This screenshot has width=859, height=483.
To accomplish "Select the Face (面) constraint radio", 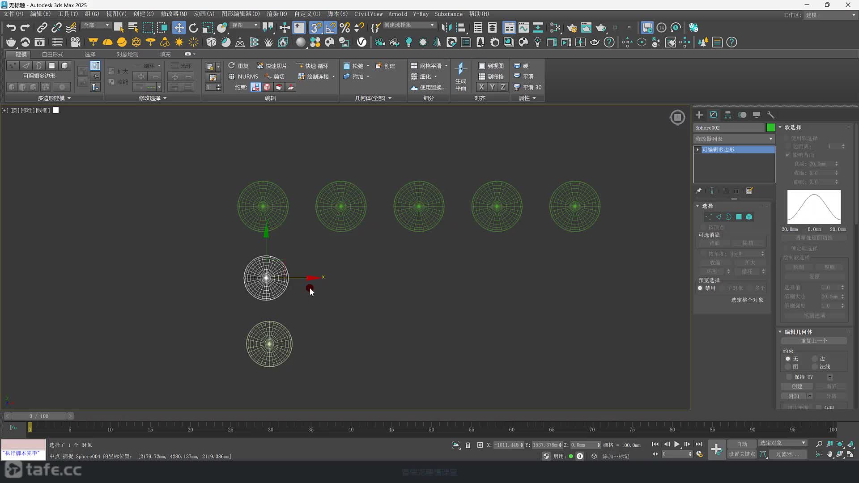I will (788, 367).
